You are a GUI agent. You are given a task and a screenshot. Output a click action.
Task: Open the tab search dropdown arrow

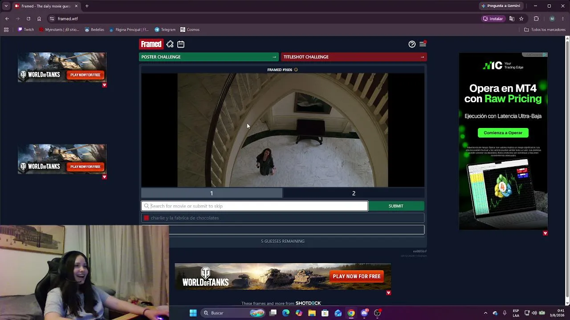(6, 6)
